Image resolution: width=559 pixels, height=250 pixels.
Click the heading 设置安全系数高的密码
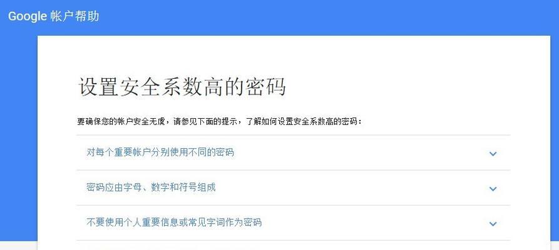182,86
